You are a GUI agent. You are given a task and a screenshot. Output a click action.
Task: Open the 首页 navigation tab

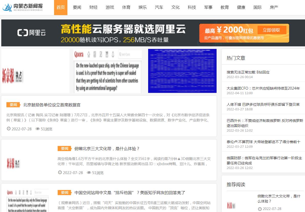coord(61,7)
